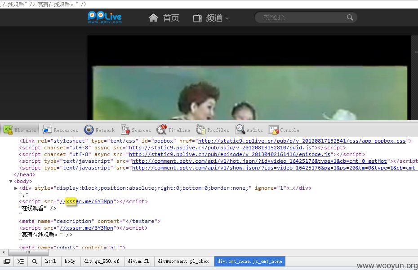This screenshot has width=418, height=270.
Task: Open the app_popbox.css stylesheet link
Action: [x=302, y=141]
